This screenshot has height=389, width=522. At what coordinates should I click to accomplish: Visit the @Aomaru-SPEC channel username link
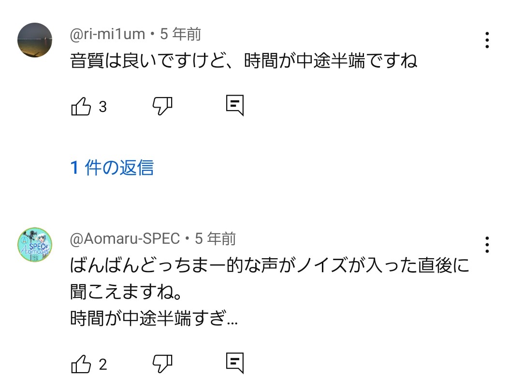[125, 239]
